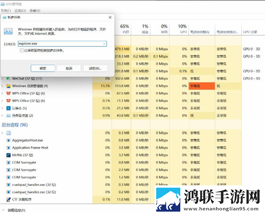Click the 0.1 Mbps network cell
The image size is (265, 214).
(160, 56)
